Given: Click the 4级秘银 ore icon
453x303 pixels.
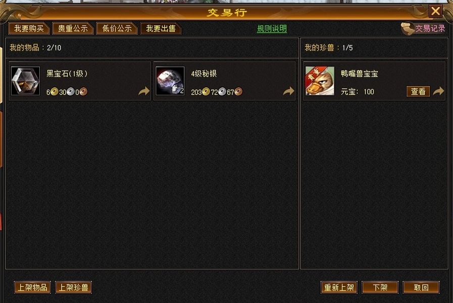Looking at the screenshot, I should (x=170, y=81).
